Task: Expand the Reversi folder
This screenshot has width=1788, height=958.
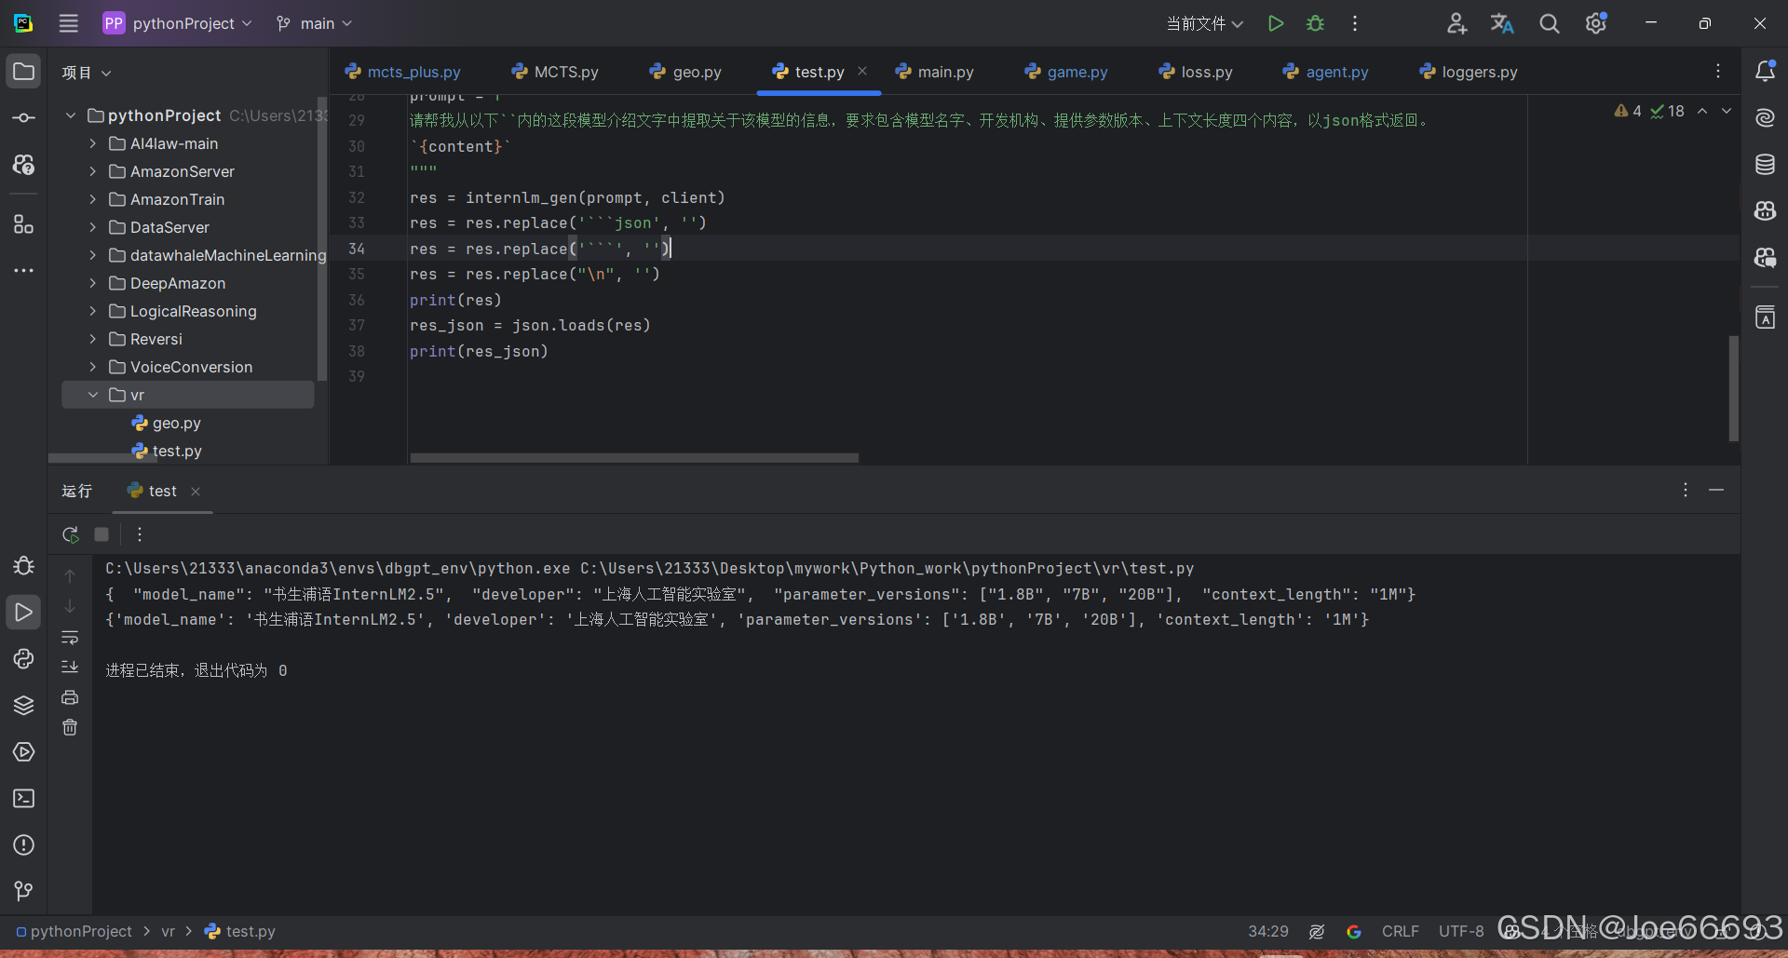Action: tap(93, 339)
